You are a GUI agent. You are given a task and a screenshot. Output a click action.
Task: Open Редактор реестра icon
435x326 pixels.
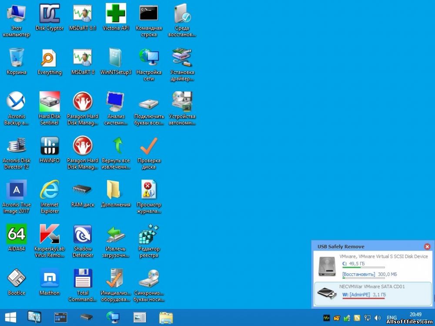[149, 241]
